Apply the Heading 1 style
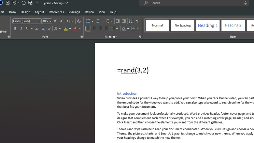The height and width of the screenshot is (143, 254). 208,25
